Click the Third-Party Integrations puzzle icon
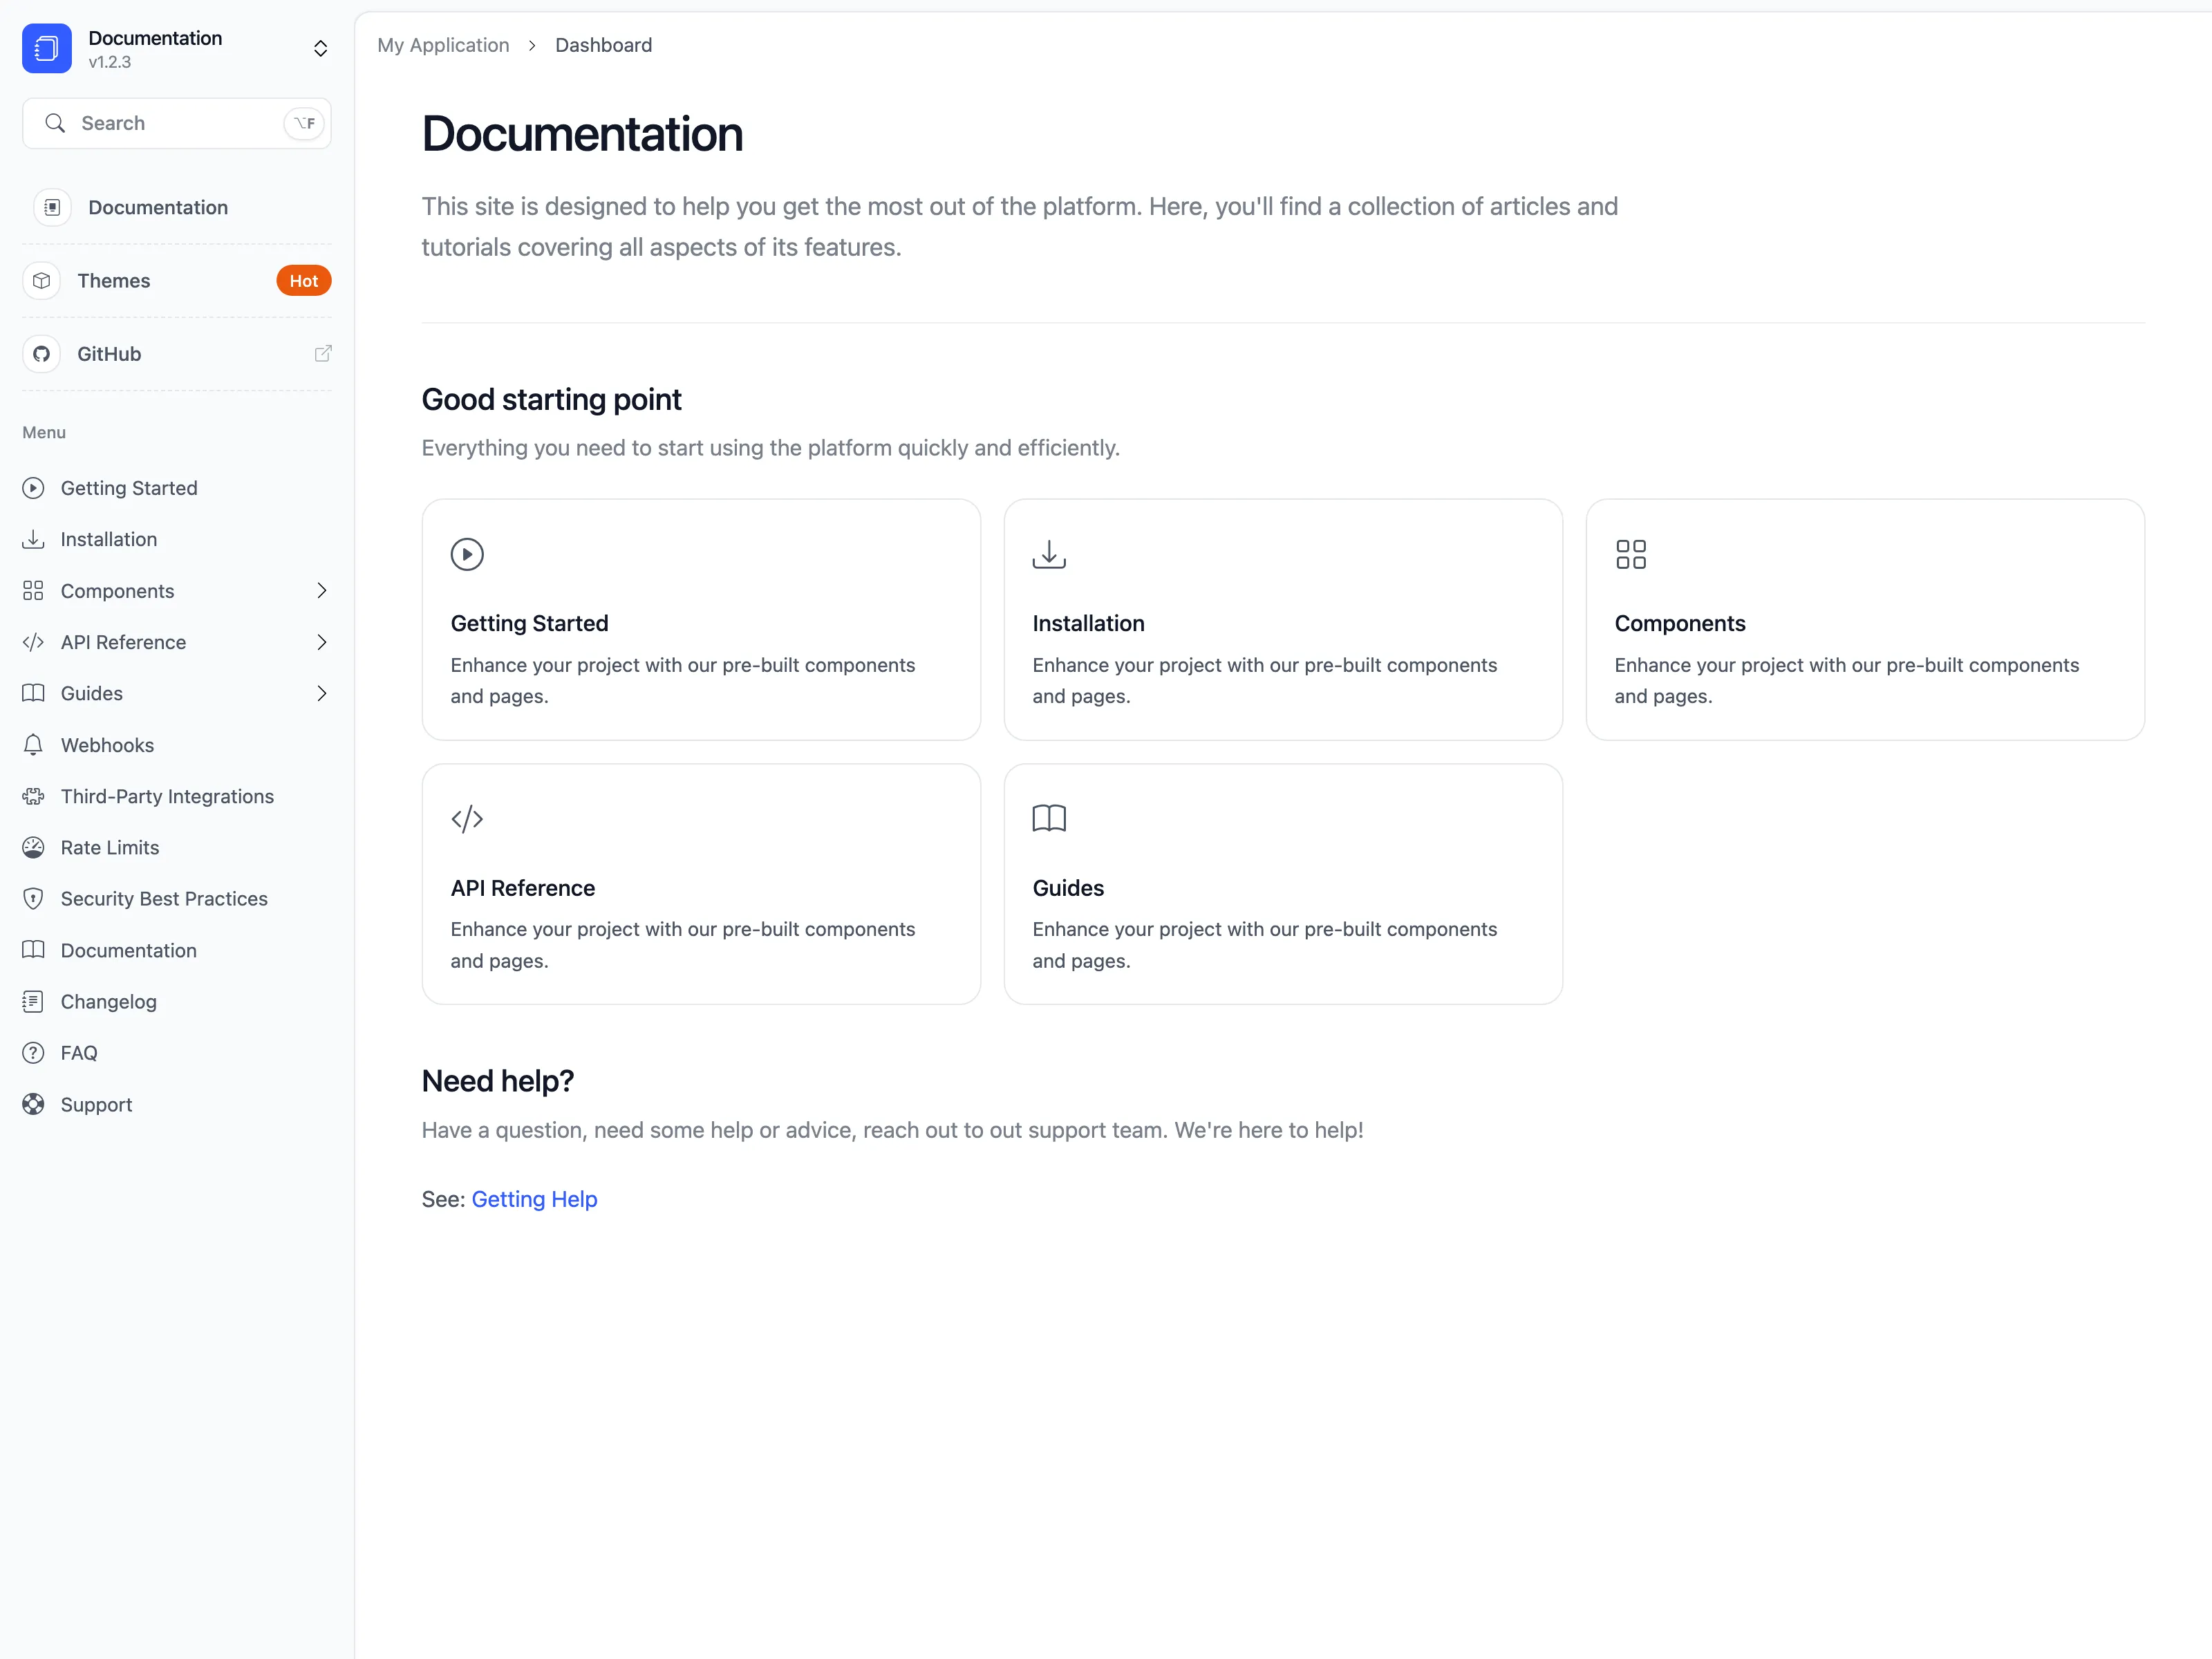Screen dimensions: 2212x1659 (33, 796)
